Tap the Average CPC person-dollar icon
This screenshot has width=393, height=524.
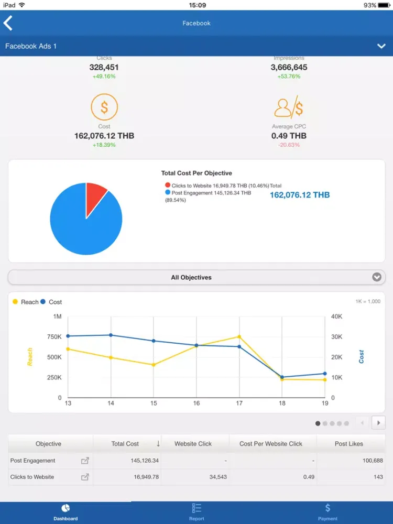coord(289,108)
